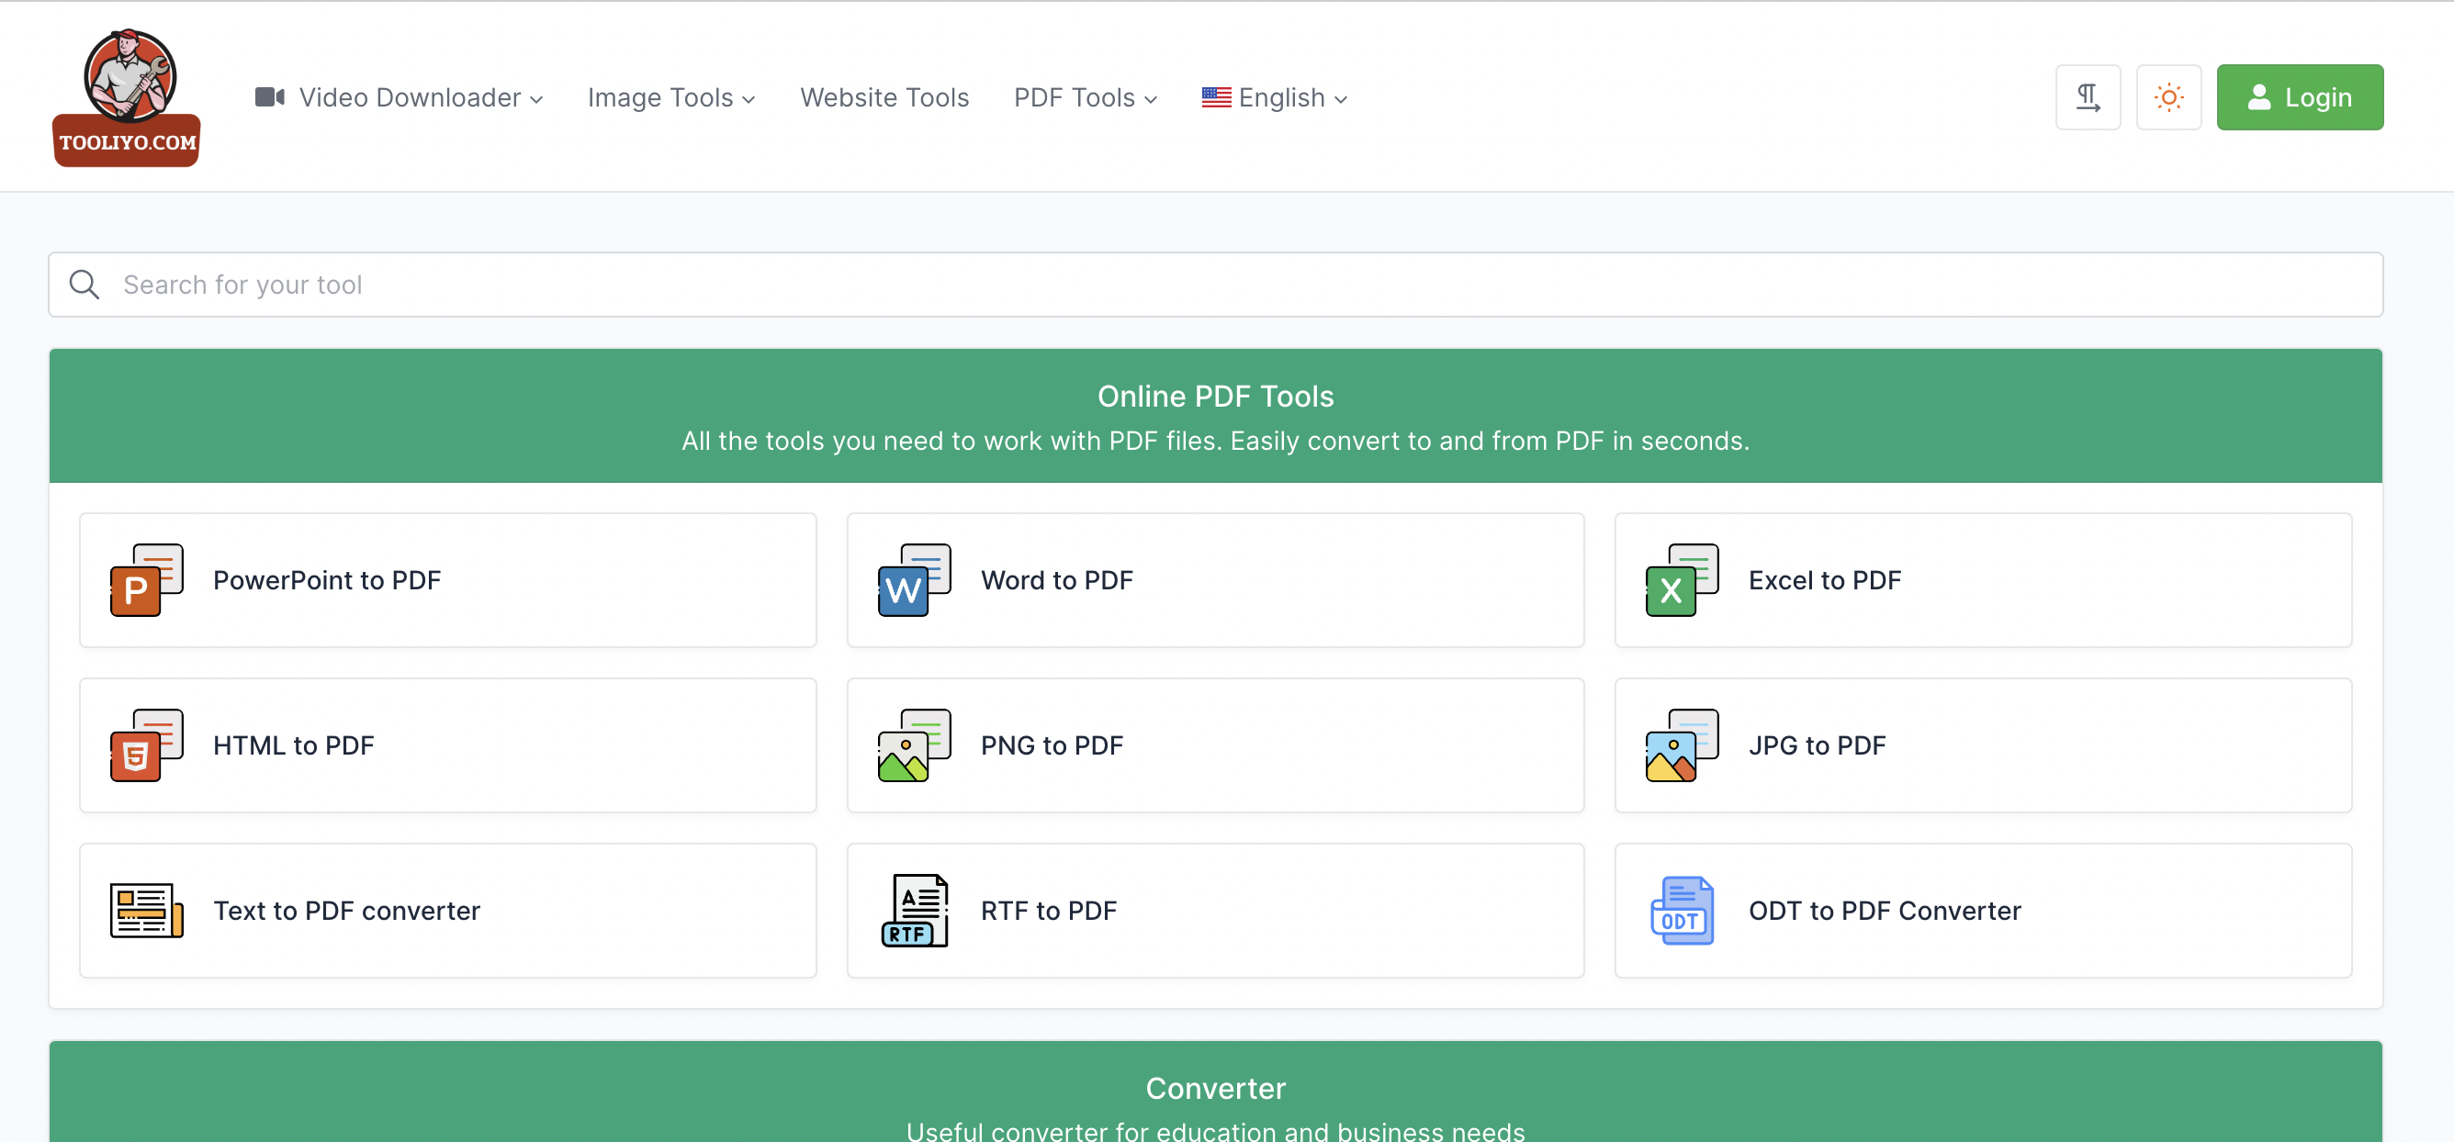This screenshot has height=1142, width=2454.
Task: Click the HTML5 file icon
Action: (x=147, y=745)
